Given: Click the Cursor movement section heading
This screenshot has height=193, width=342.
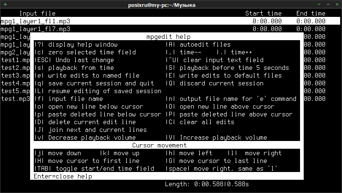Looking at the screenshot, I should pyautogui.click(x=160, y=145).
